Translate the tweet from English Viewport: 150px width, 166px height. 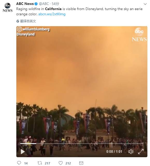(28, 21)
